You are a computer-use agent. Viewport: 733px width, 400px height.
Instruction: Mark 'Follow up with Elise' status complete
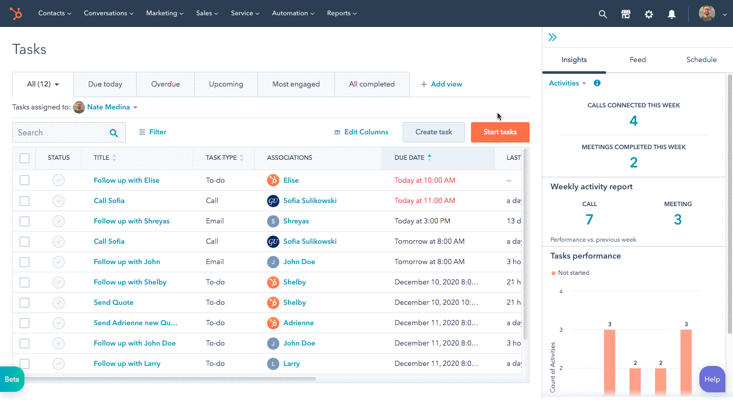59,180
